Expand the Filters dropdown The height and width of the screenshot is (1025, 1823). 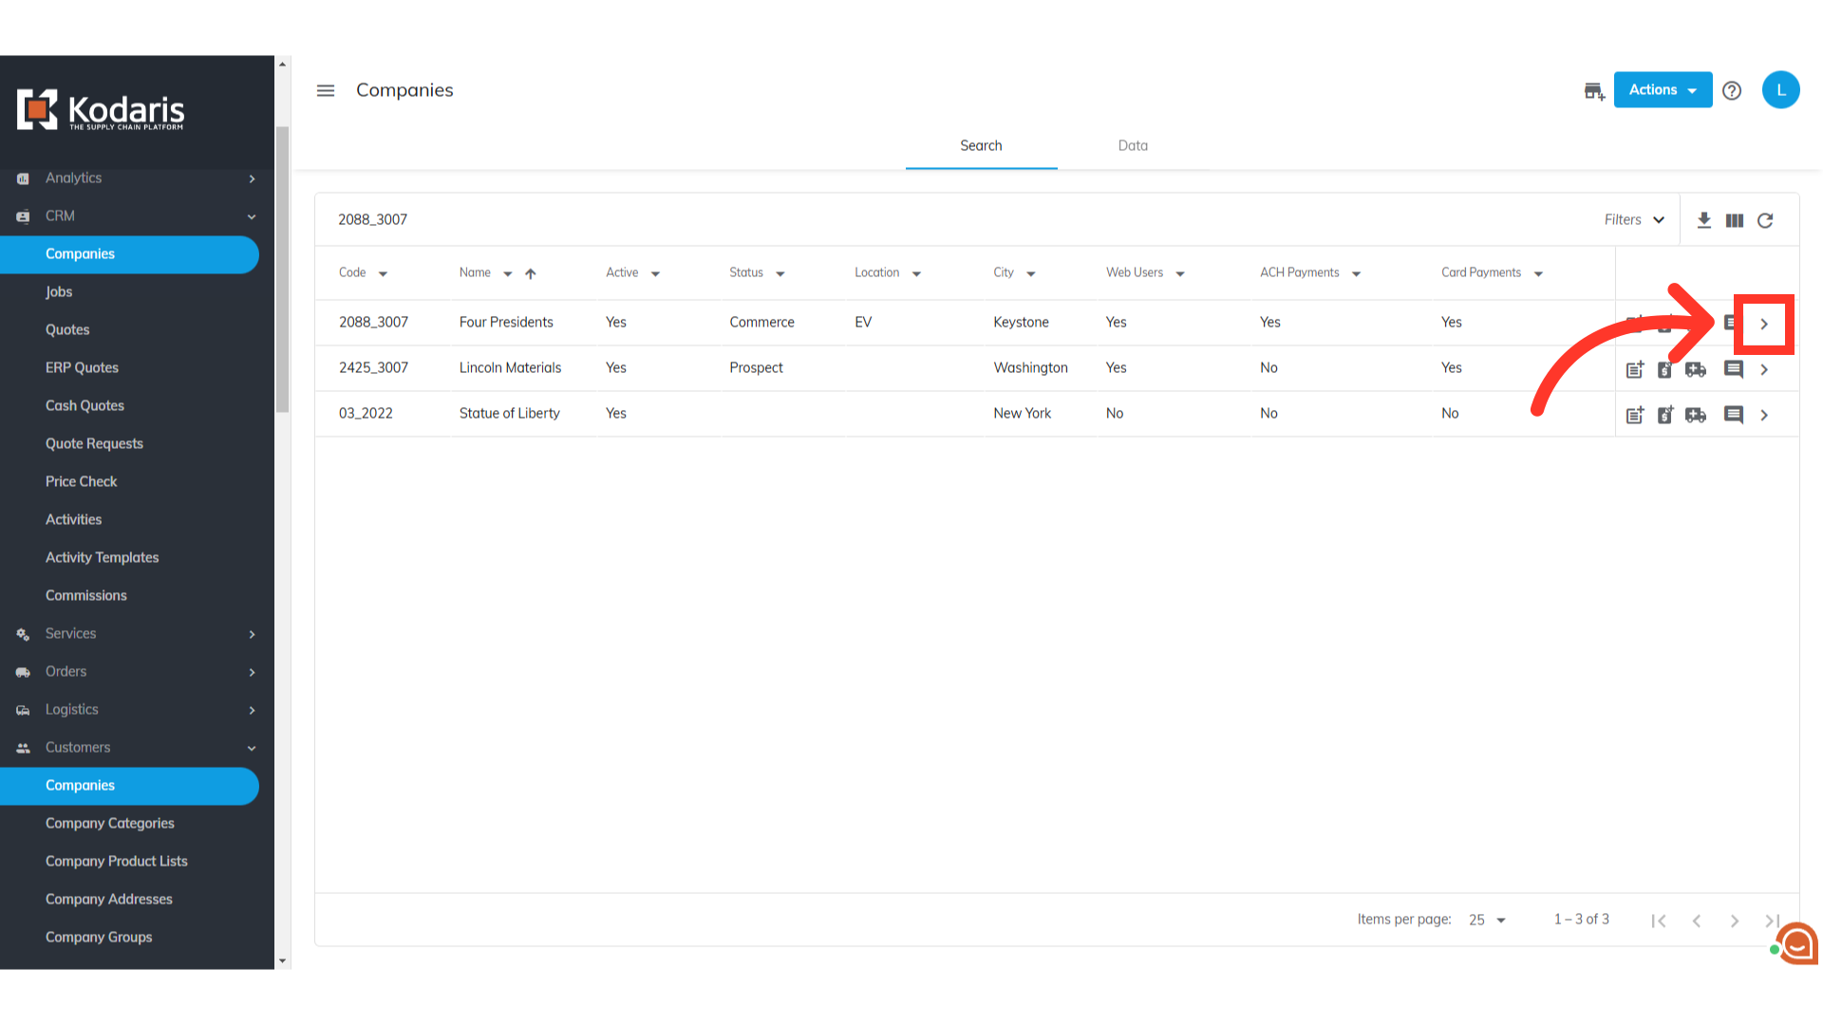point(1634,220)
